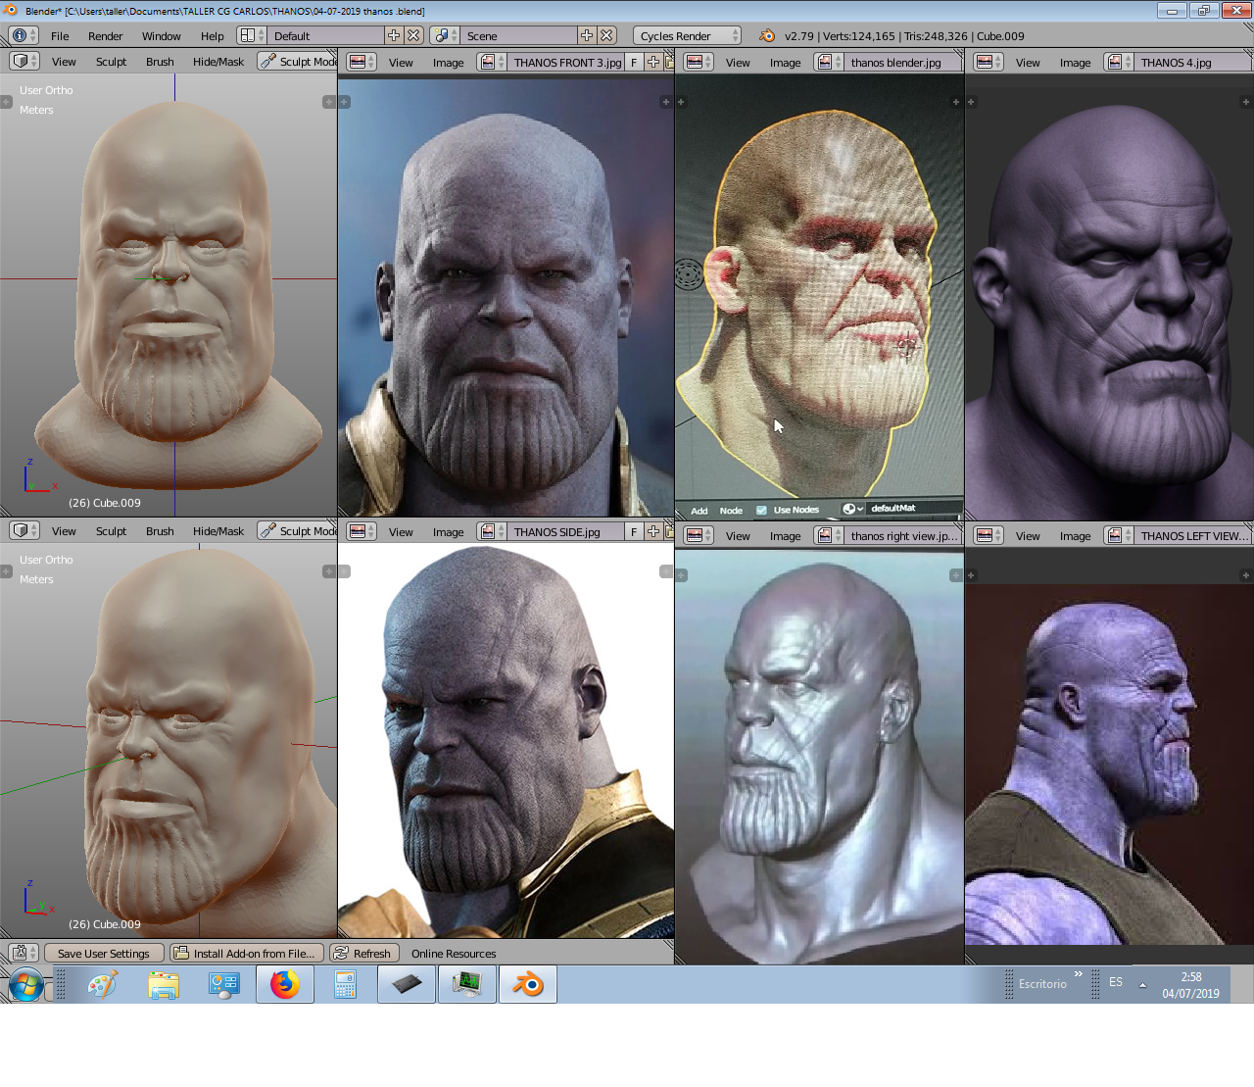Image resolution: width=1254 pixels, height=1087 pixels.
Task: Add new image beside THANOS SIDE.jpg
Action: (653, 531)
